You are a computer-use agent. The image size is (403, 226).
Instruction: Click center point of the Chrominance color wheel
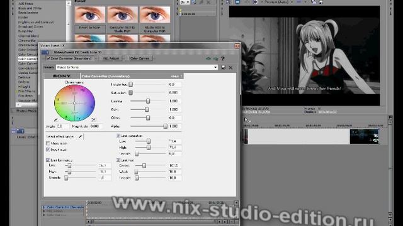[x=74, y=103]
